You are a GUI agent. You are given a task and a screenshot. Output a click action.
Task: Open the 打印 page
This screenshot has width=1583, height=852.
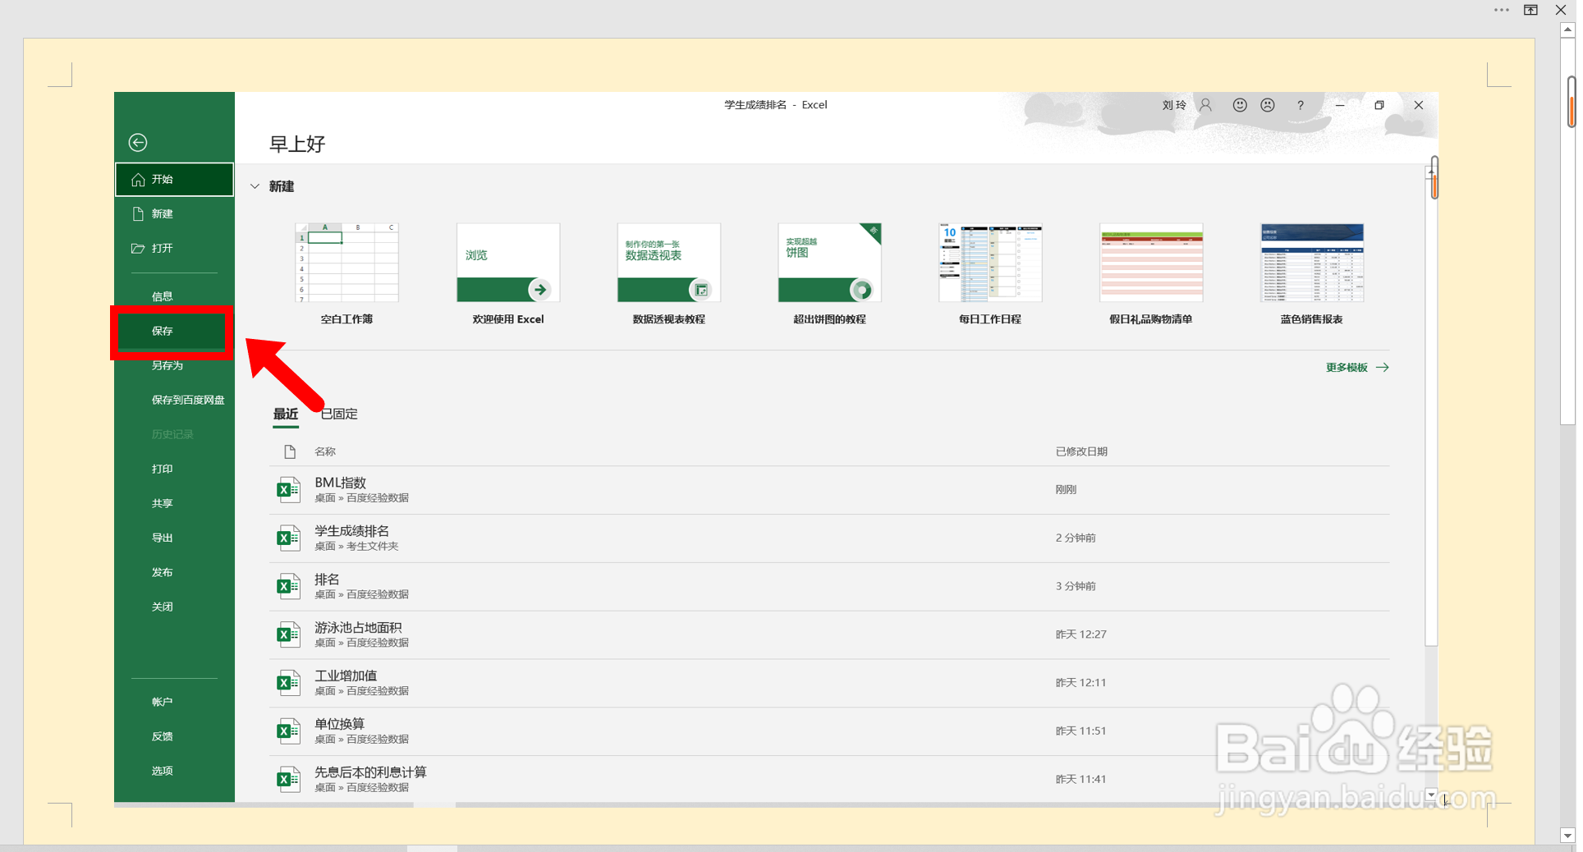[x=174, y=470]
